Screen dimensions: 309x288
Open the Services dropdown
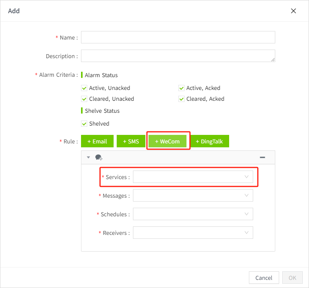tap(193, 177)
